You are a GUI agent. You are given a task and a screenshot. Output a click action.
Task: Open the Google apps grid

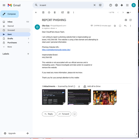127,5
